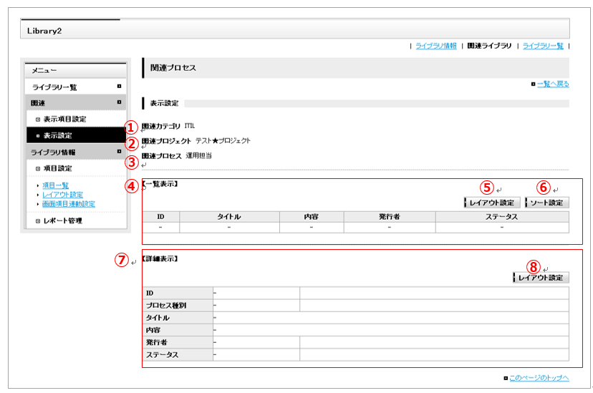593x393 pixels.
Task: Click the ステータス column header in list table
Action: point(502,216)
